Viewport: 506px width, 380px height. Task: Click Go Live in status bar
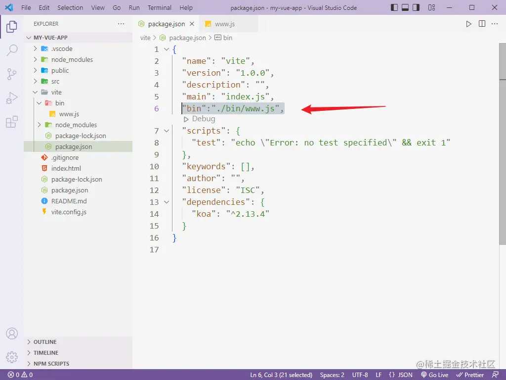[434, 375]
